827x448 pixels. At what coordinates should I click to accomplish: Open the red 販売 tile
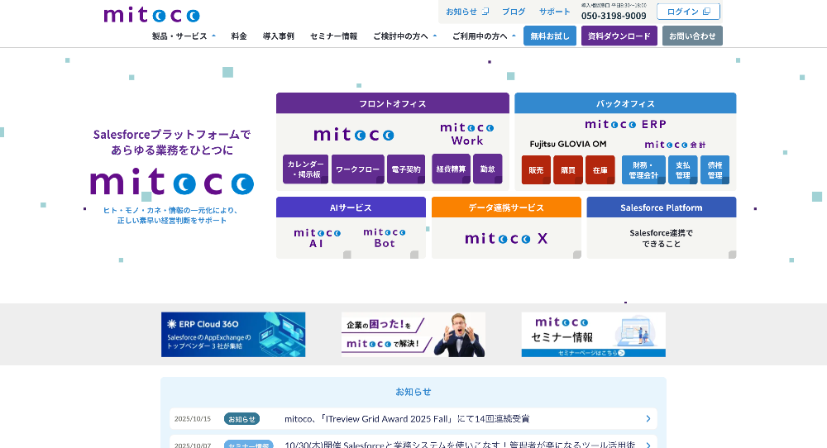[x=536, y=169]
